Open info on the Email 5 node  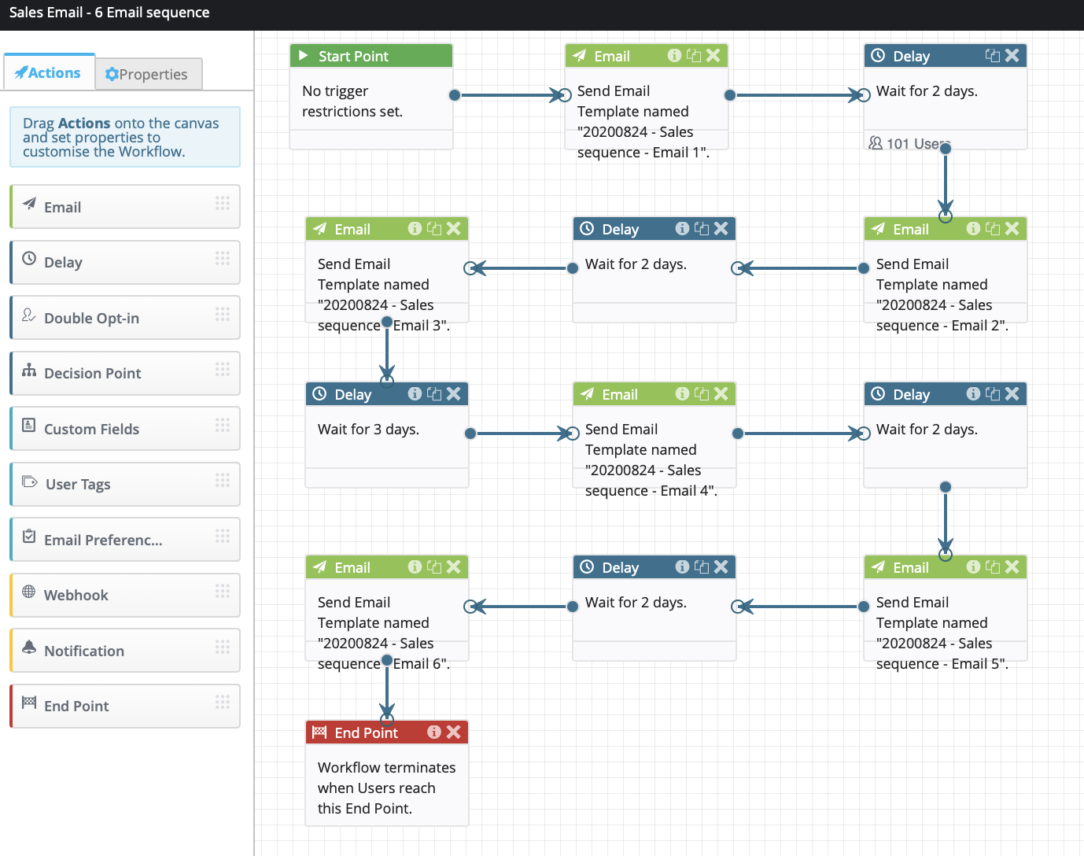point(973,566)
